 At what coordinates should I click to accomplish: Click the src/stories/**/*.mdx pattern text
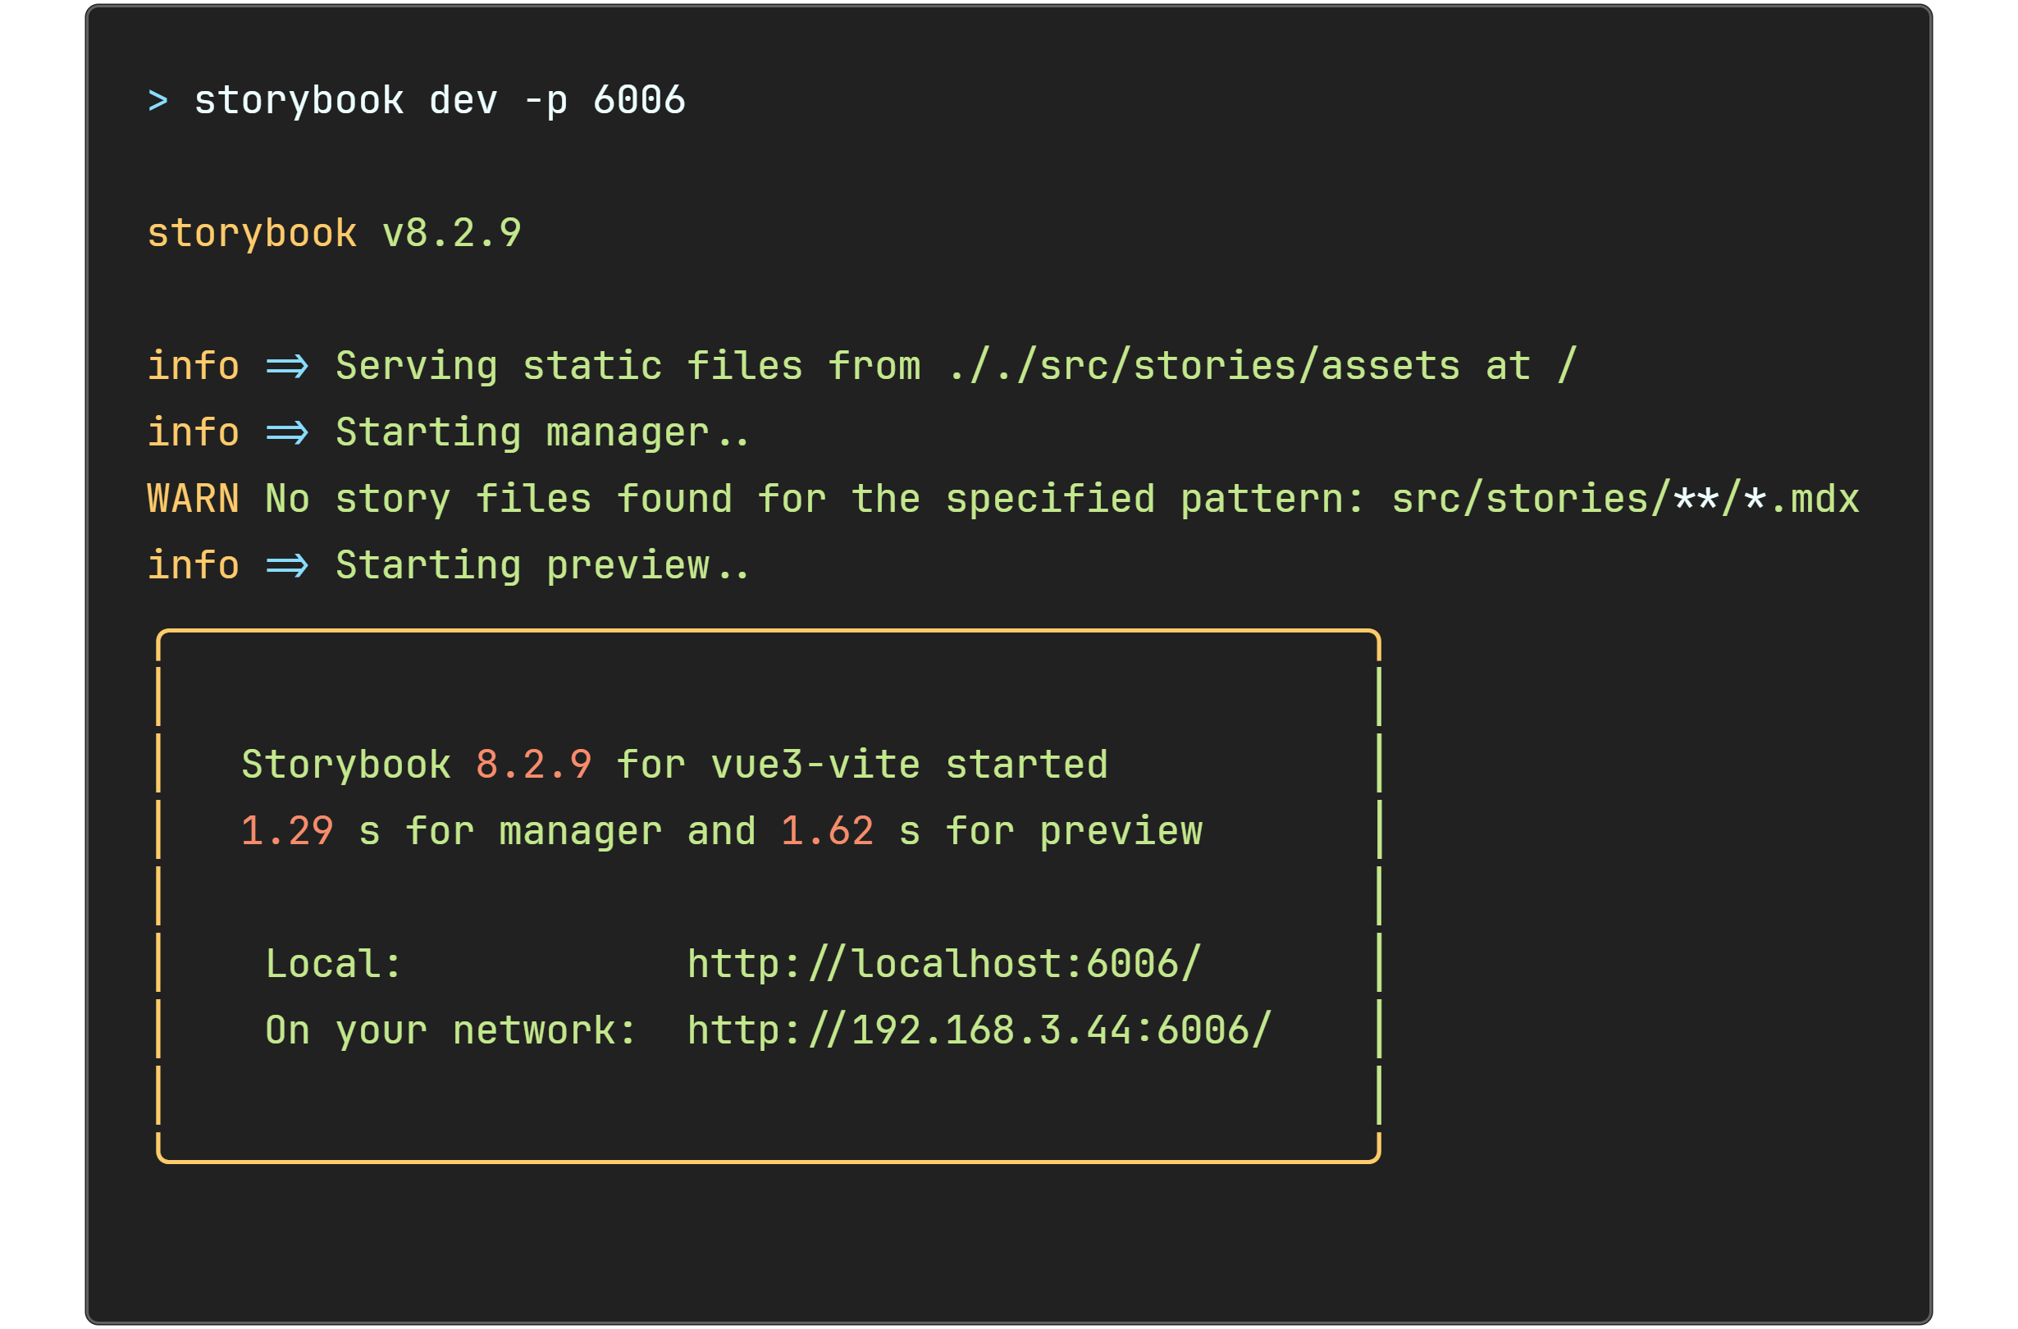click(x=1625, y=499)
